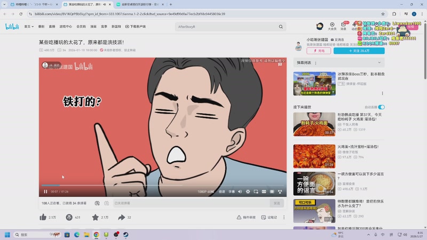Enter fullscreen with the last player icon
The height and width of the screenshot is (240, 427).
pos(280,191)
